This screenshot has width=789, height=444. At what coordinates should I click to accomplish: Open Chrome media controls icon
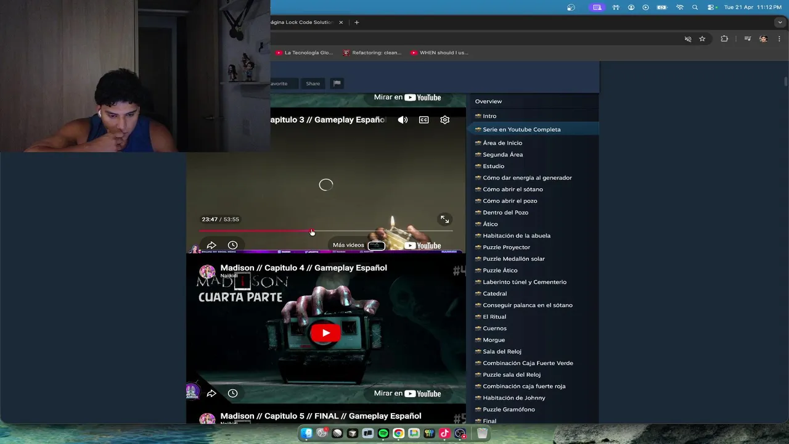click(x=747, y=39)
